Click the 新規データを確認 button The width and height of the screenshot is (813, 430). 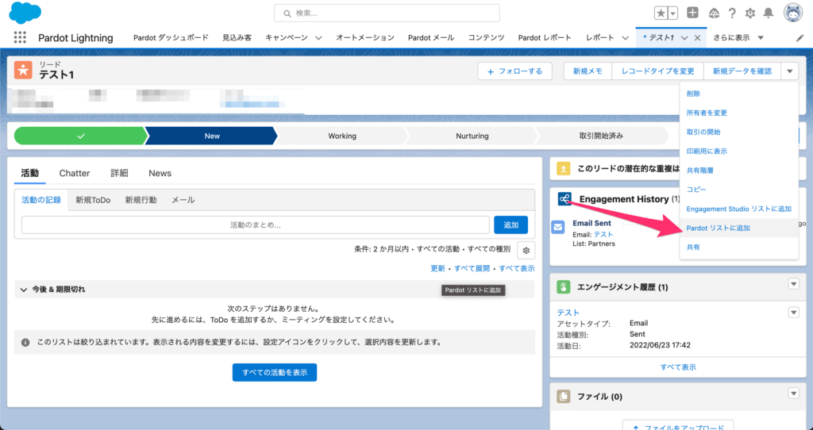pos(742,71)
